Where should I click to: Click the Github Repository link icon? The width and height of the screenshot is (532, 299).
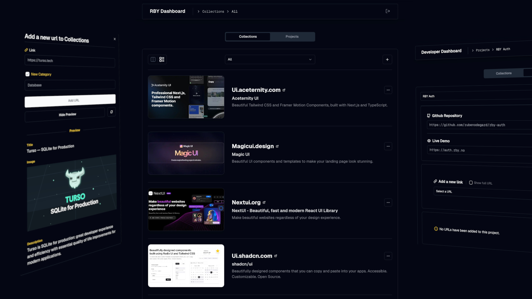point(429,116)
